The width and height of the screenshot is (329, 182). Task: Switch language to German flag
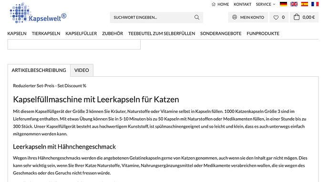pyautogui.click(x=283, y=4)
